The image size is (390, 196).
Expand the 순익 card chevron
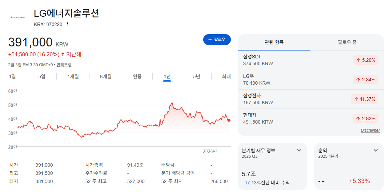pyautogui.click(x=376, y=150)
